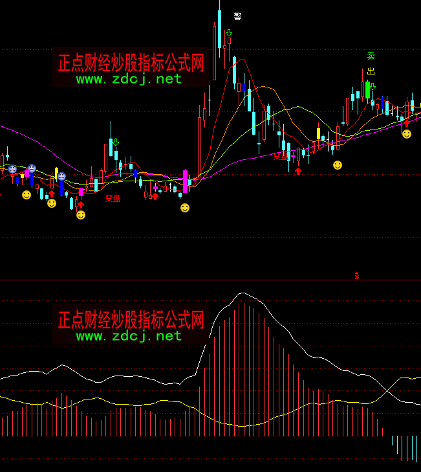Select the green 卖 sell signal label

coord(371,56)
